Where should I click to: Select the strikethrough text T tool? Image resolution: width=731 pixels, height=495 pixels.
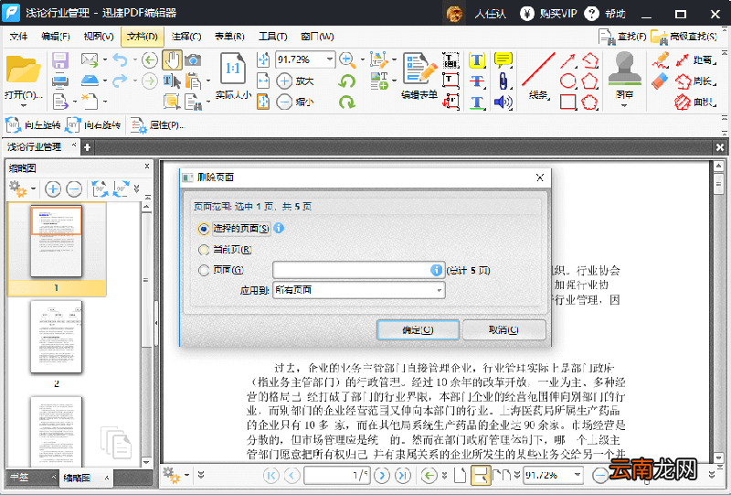point(477,81)
